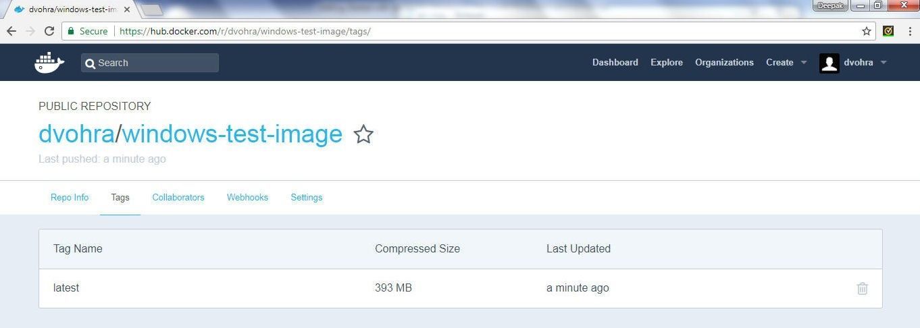
Task: Click the windows-test-image repository name link
Action: [x=232, y=134]
